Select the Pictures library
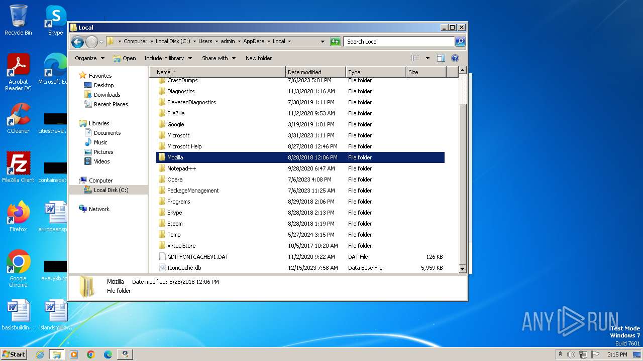 [103, 152]
